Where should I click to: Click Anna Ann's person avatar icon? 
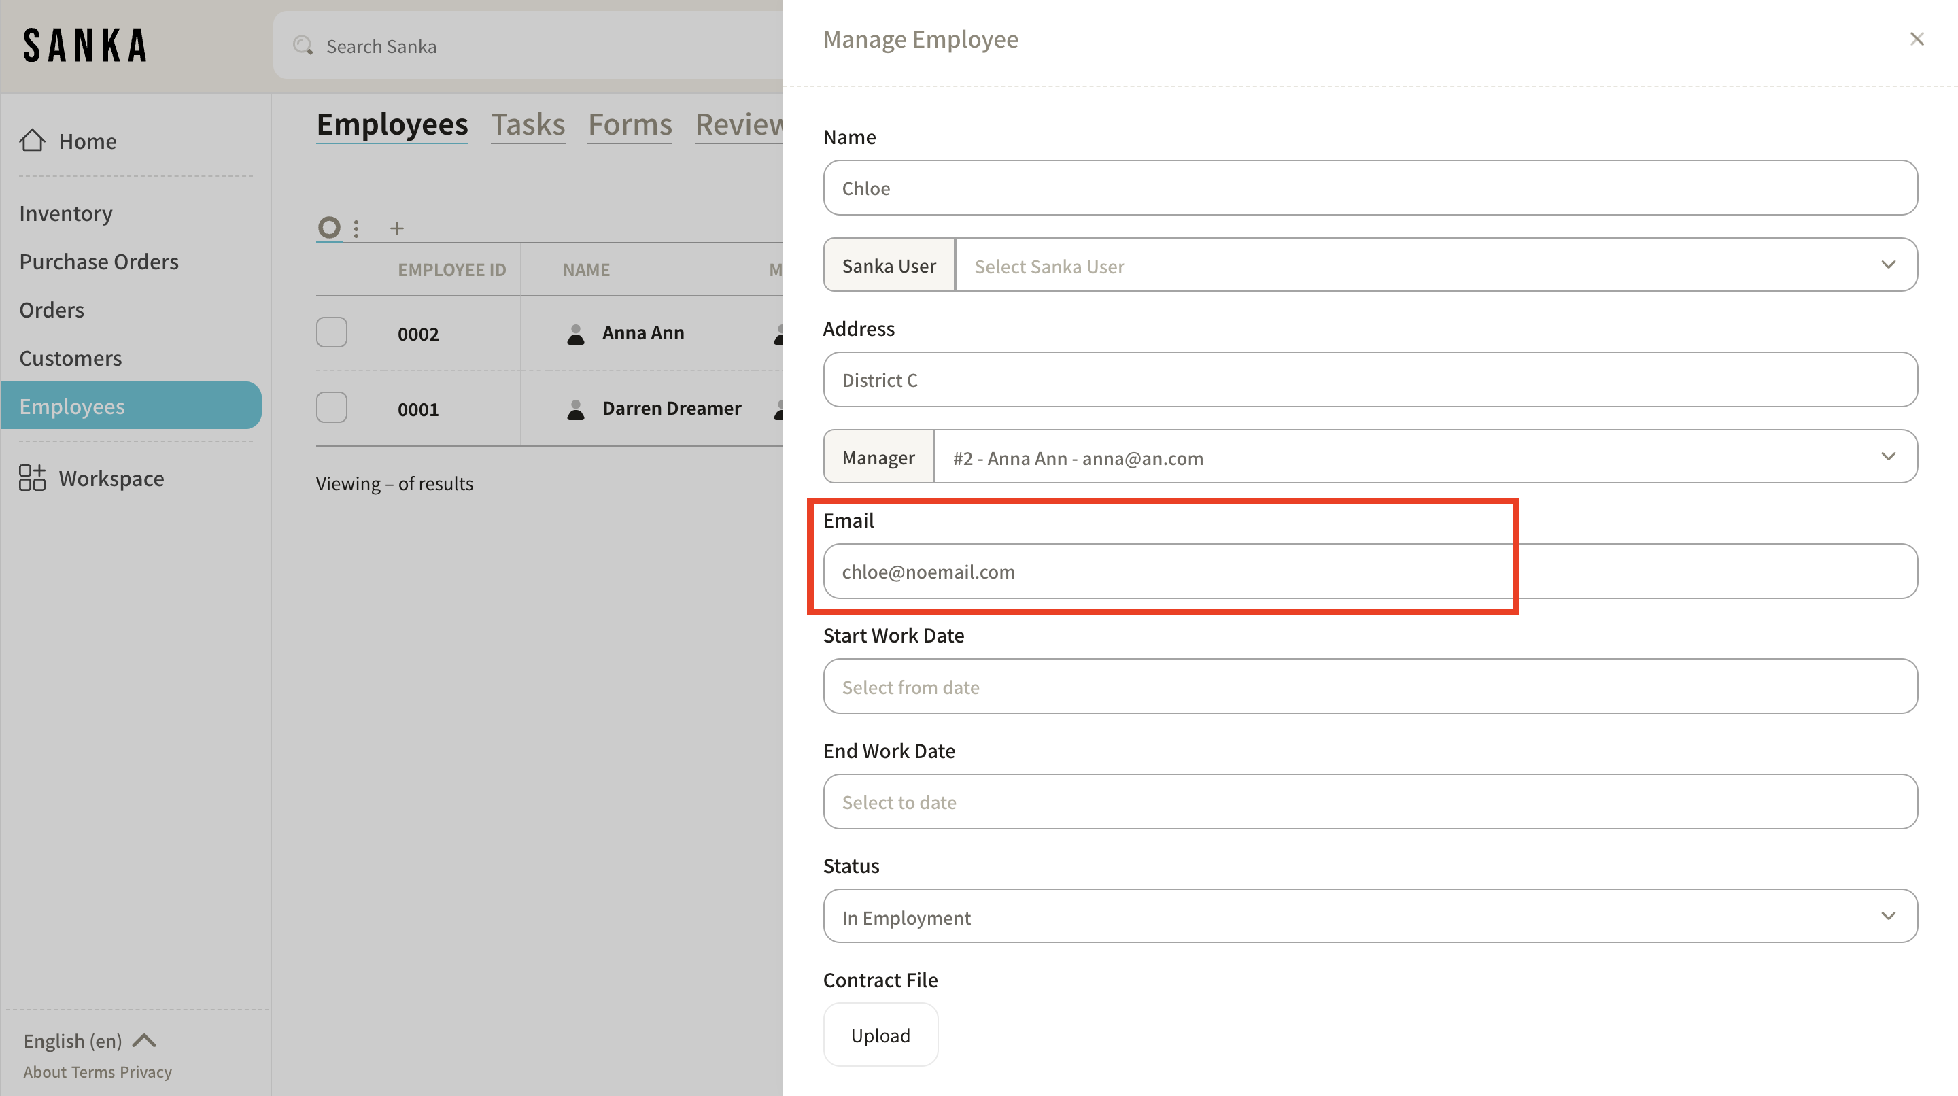click(x=575, y=334)
